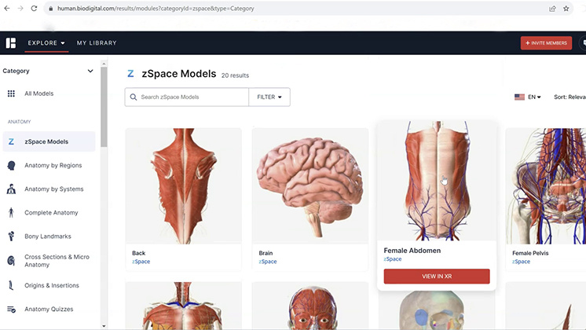The width and height of the screenshot is (586, 330).
Task: Open the Female Pelvis model thumbnail
Action: click(546, 186)
